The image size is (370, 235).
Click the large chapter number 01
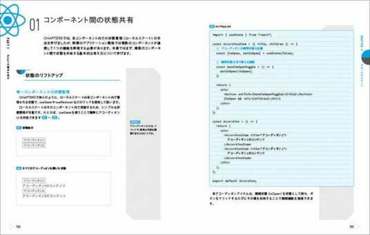coord(35,25)
